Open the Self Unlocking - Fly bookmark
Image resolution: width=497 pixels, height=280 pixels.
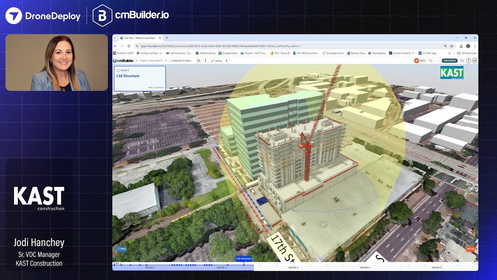179,53
